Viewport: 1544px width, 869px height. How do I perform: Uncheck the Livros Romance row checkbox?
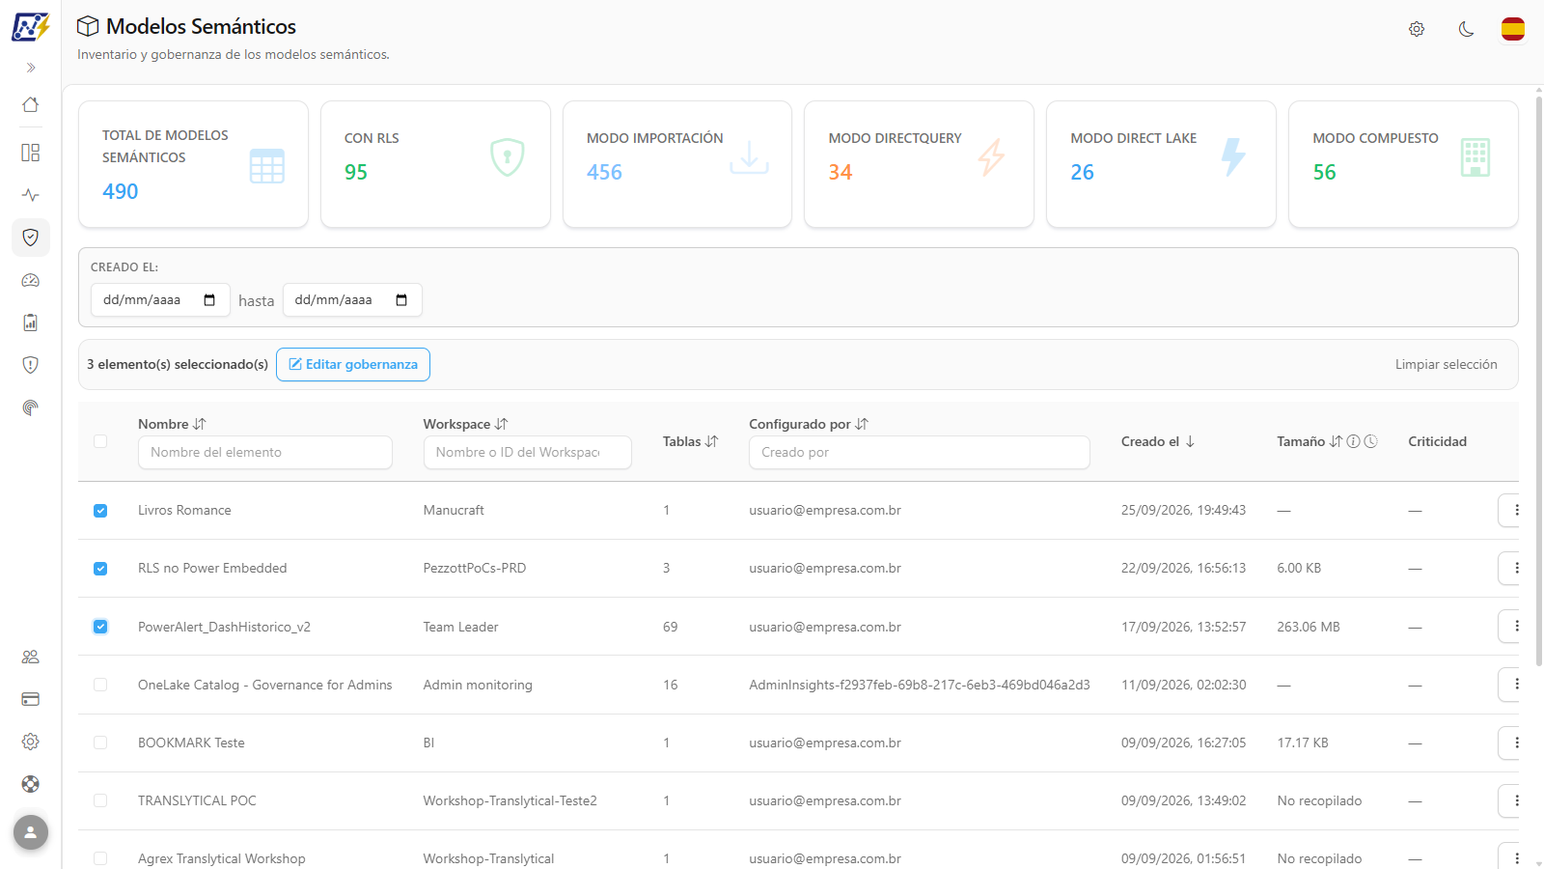100,511
